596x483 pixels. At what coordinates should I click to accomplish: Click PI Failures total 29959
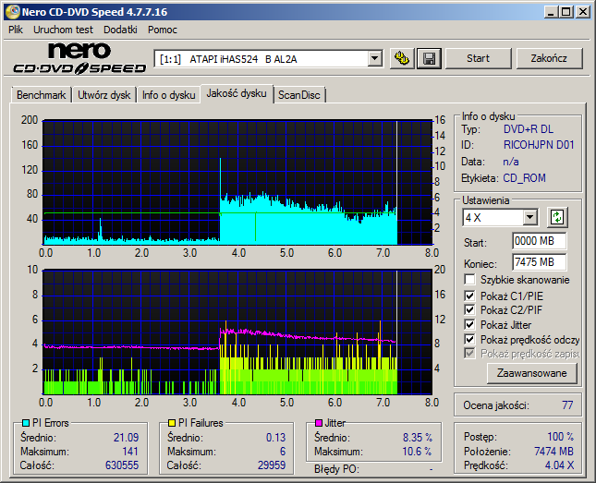pos(272,465)
